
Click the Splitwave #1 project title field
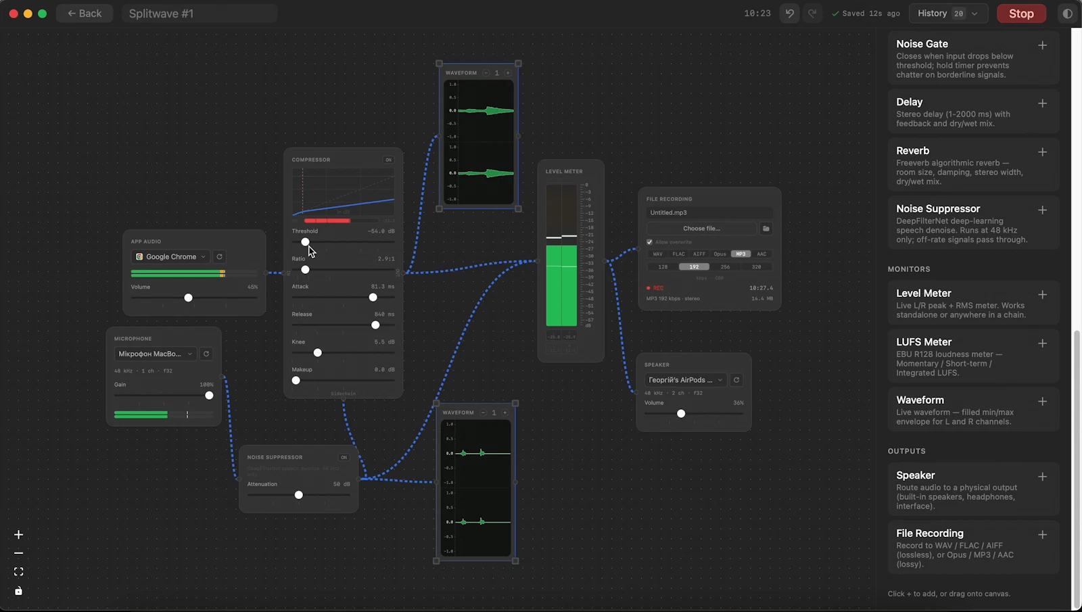199,14
